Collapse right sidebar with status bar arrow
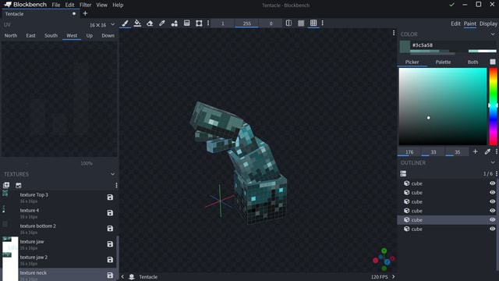Screen dimensions: 499x281 pyautogui.click(x=393, y=276)
